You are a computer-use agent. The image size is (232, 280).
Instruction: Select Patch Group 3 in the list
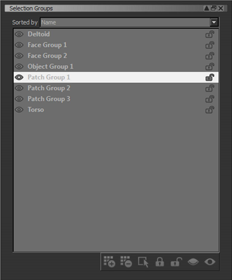point(116,99)
